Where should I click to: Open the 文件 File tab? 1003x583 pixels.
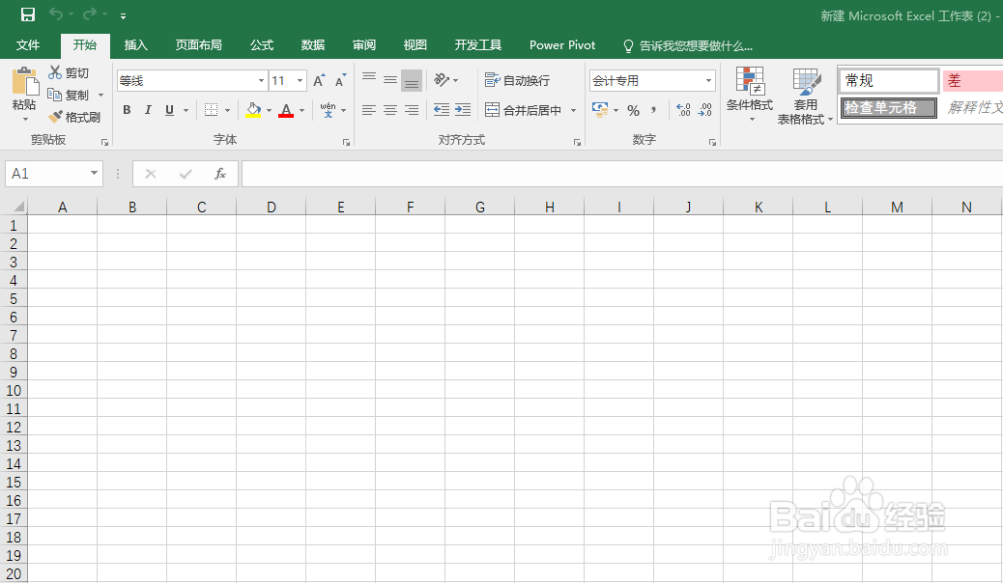coord(28,45)
